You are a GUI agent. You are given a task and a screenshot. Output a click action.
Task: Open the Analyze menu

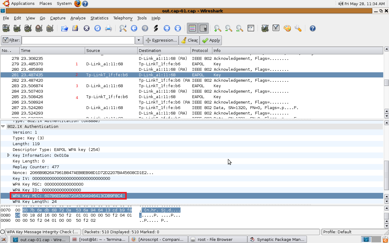[x=78, y=18]
